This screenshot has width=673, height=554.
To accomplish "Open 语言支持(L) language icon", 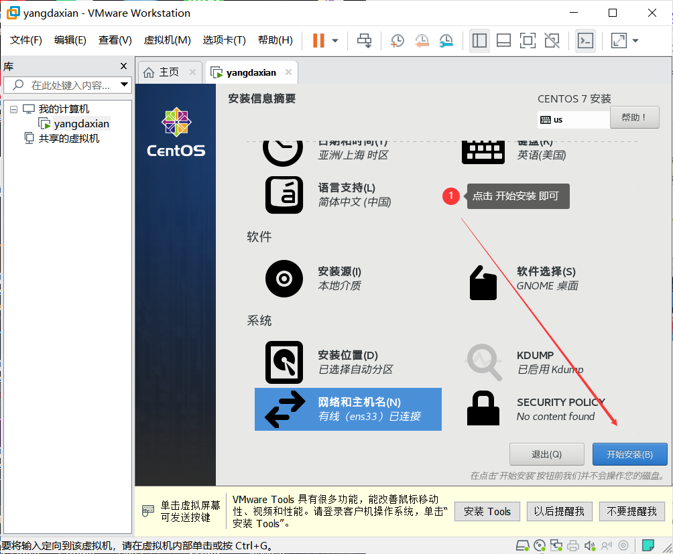I will click(x=284, y=195).
